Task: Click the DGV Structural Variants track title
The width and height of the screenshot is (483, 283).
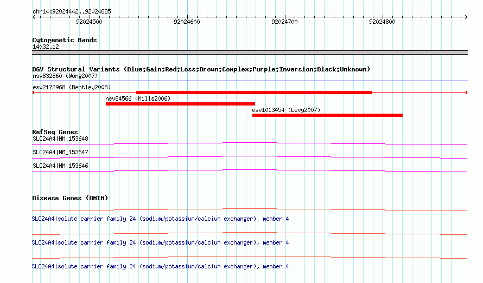Action: click(x=201, y=69)
